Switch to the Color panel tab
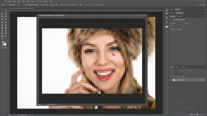The height and width of the screenshot is (116, 207). click(171, 9)
